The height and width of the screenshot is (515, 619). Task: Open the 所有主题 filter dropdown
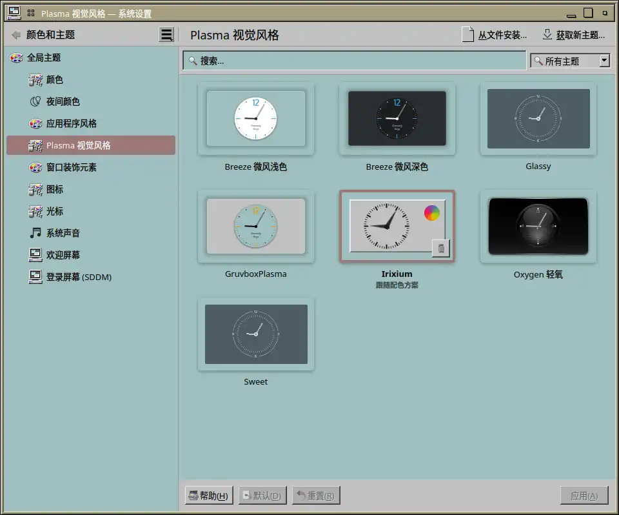click(x=570, y=61)
